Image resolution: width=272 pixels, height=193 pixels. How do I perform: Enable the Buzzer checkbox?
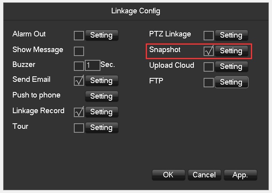79,65
